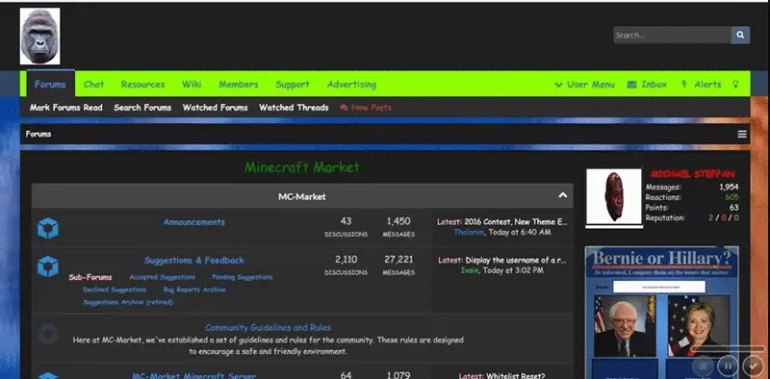The width and height of the screenshot is (770, 379).
Task: Click the Announcements forum cube icon
Action: click(x=47, y=228)
